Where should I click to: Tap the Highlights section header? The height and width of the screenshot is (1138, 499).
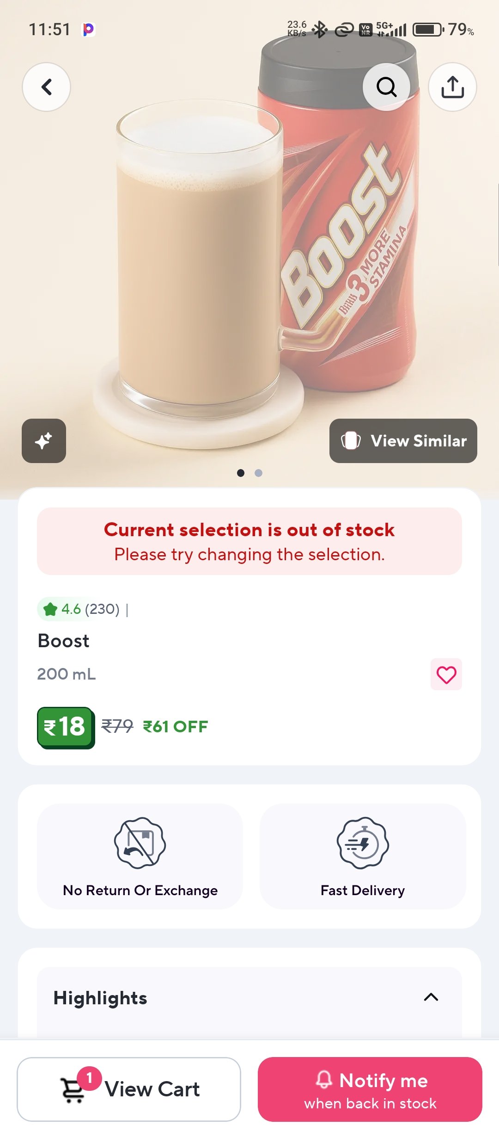[x=100, y=998]
